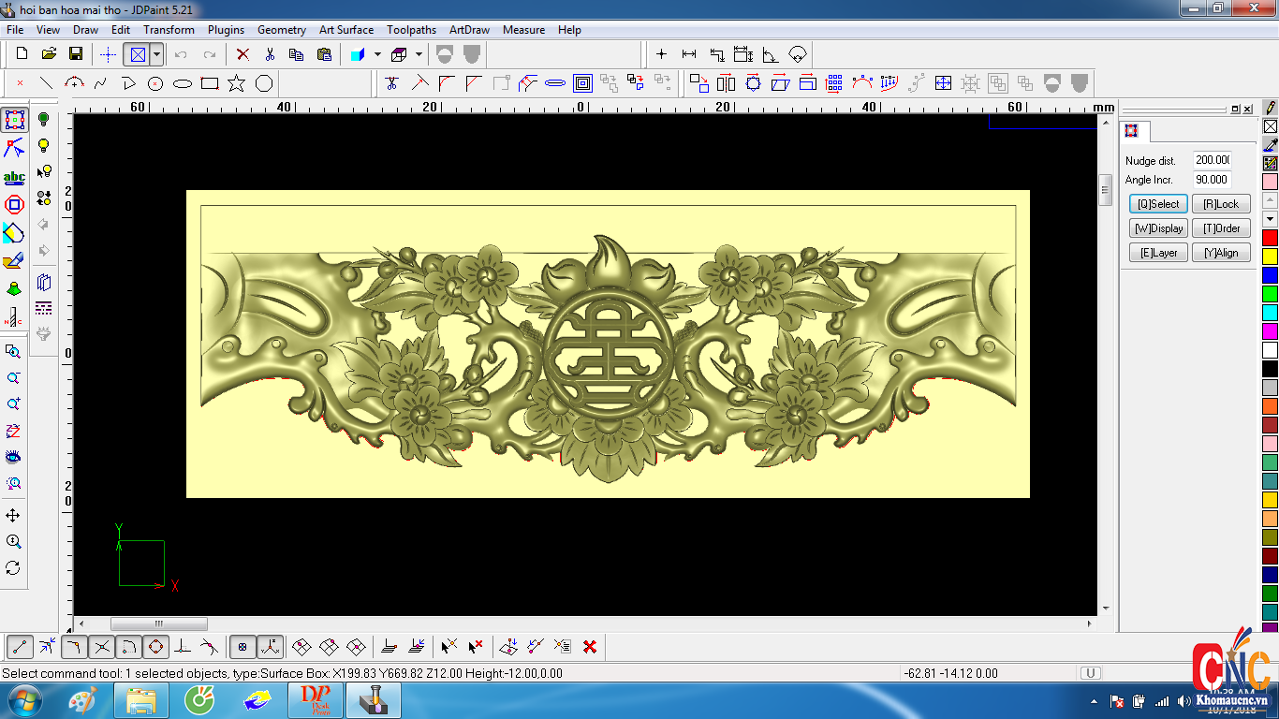This screenshot has height=719, width=1279.
Task: Toggle the intersection snap button
Action: [102, 647]
